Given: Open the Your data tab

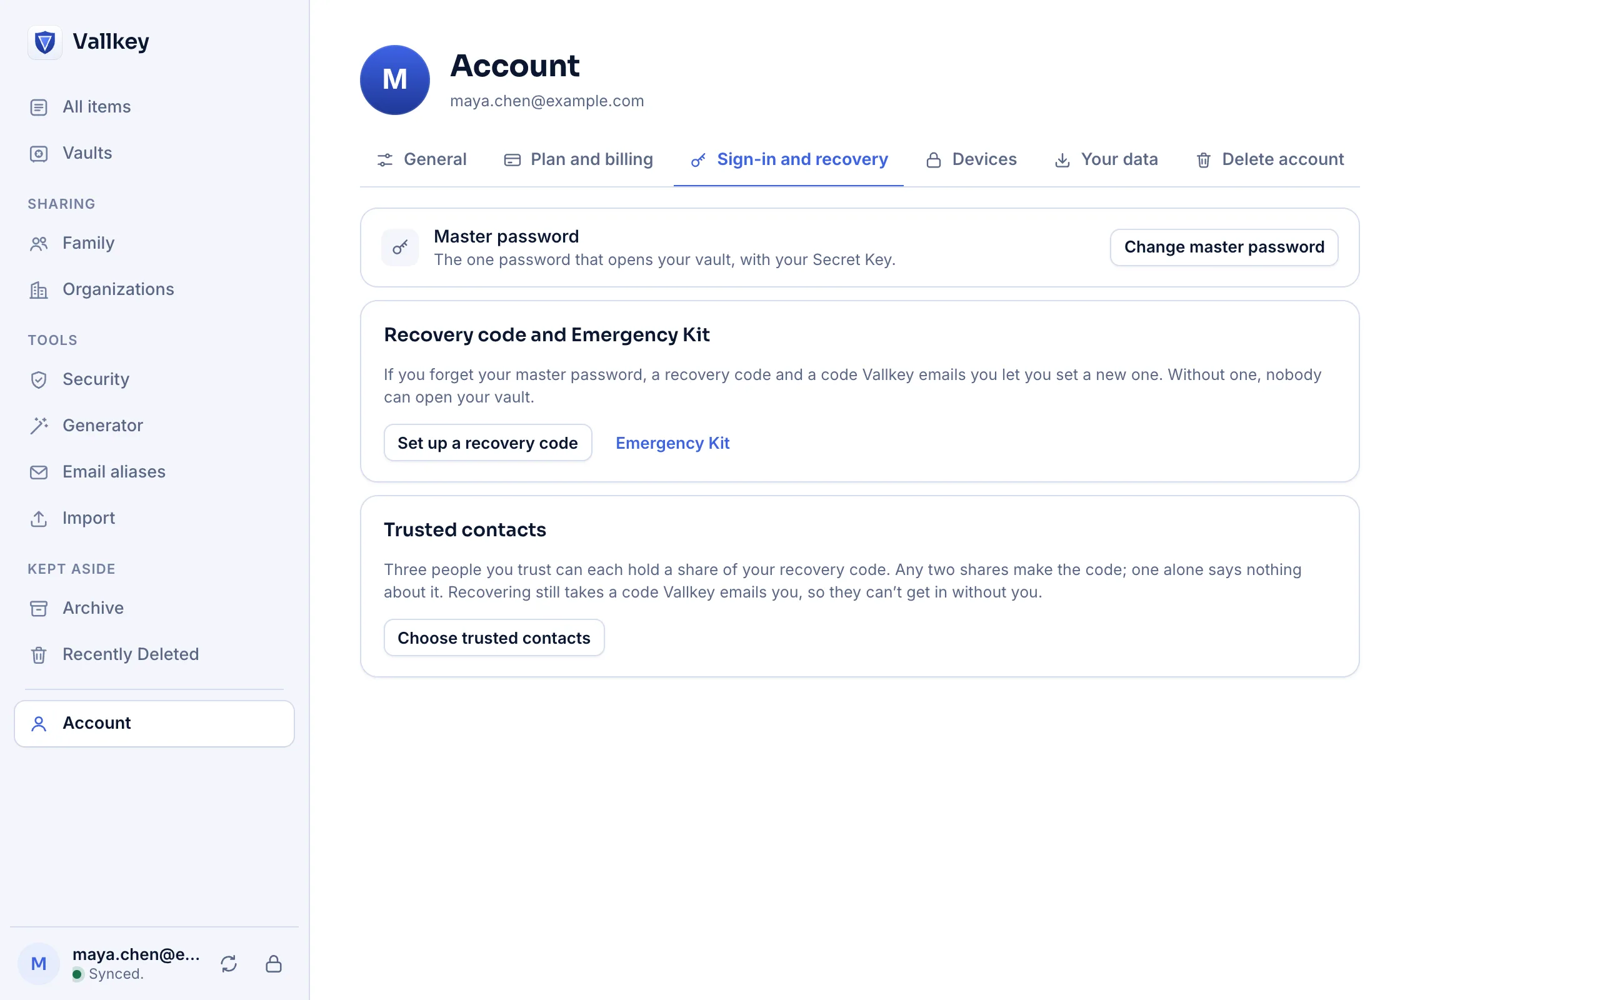Looking at the screenshot, I should [1106, 159].
